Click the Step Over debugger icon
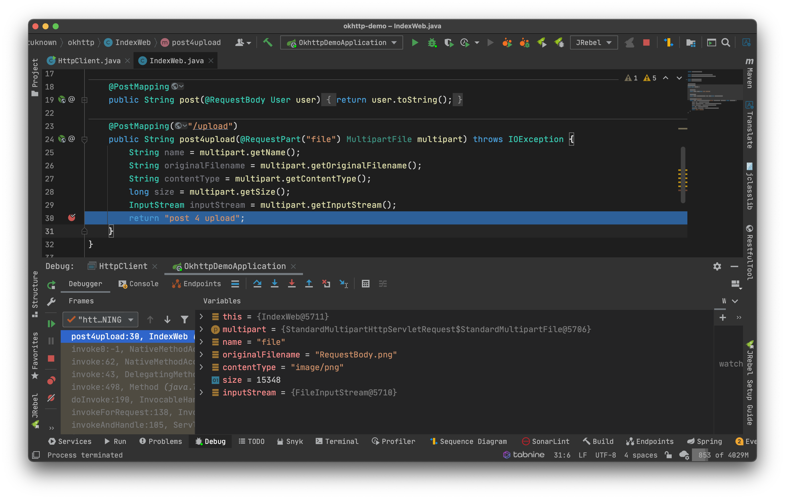The height and width of the screenshot is (499, 785). coord(257,284)
